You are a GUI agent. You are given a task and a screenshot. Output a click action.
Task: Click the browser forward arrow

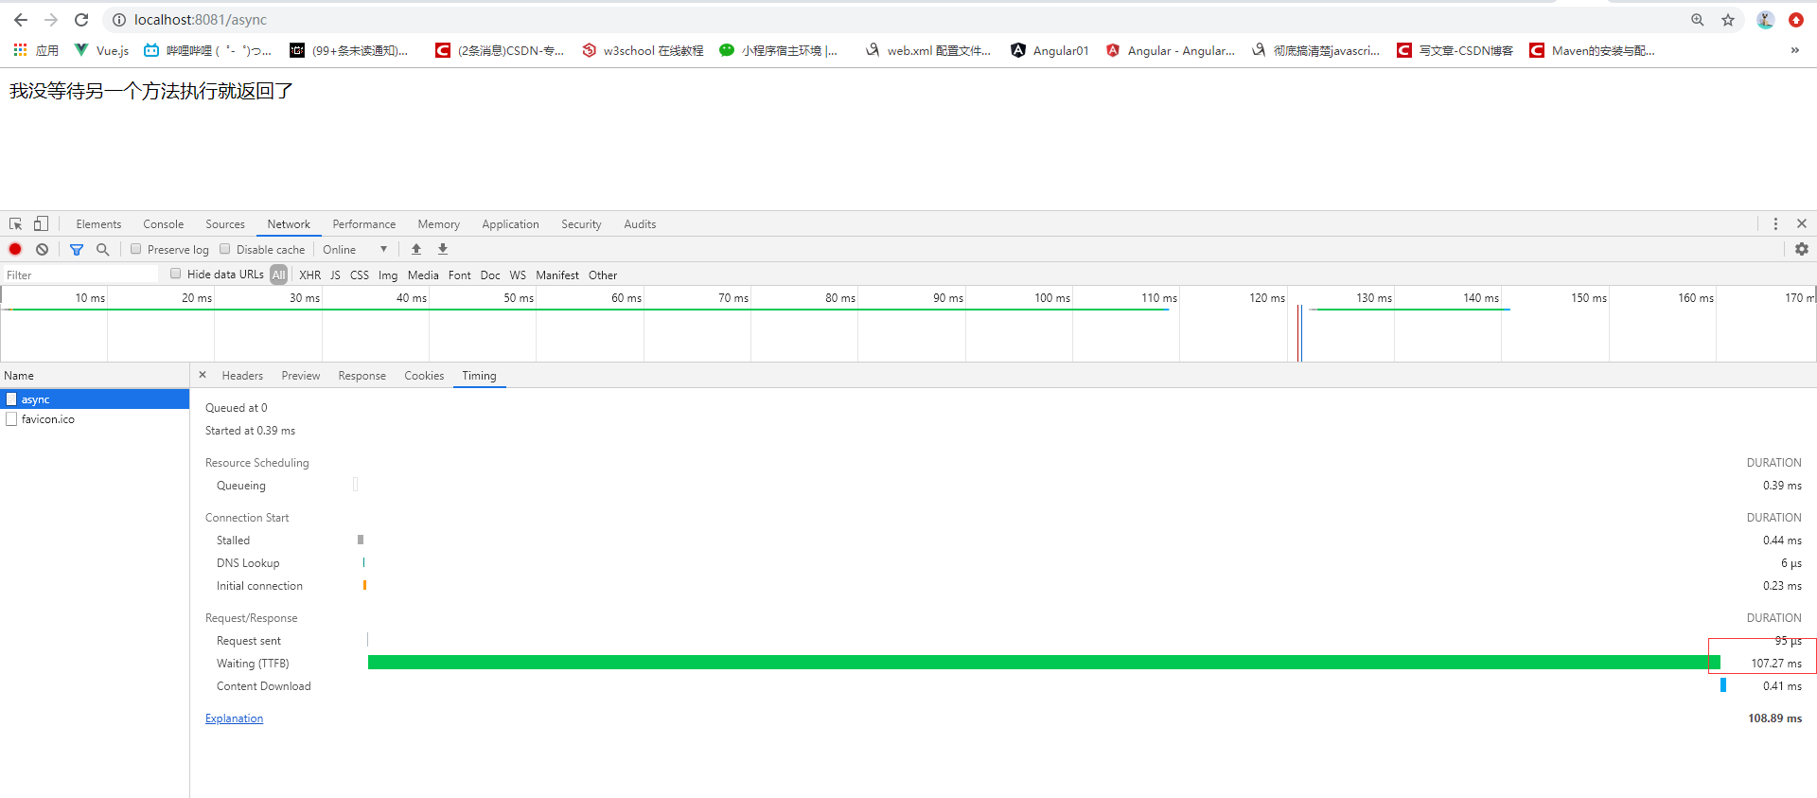click(x=51, y=20)
